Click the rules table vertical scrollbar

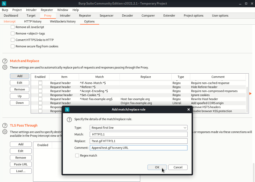247,100
